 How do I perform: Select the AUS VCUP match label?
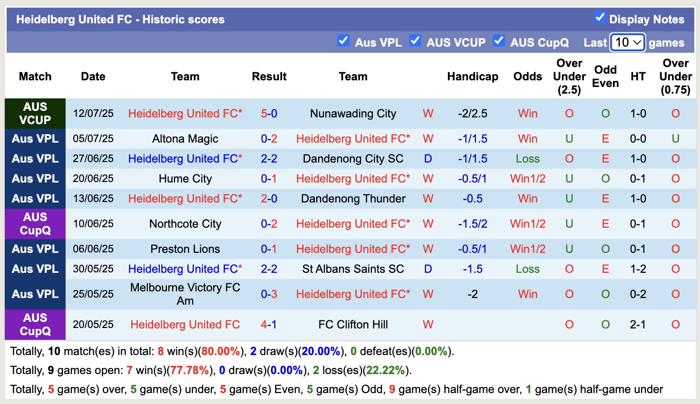click(35, 114)
